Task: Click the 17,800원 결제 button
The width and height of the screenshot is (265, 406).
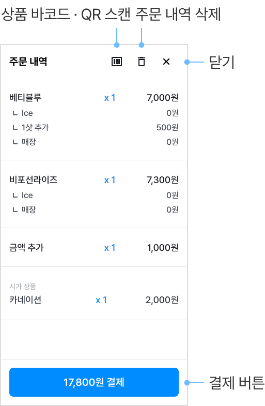Action: coord(94,382)
